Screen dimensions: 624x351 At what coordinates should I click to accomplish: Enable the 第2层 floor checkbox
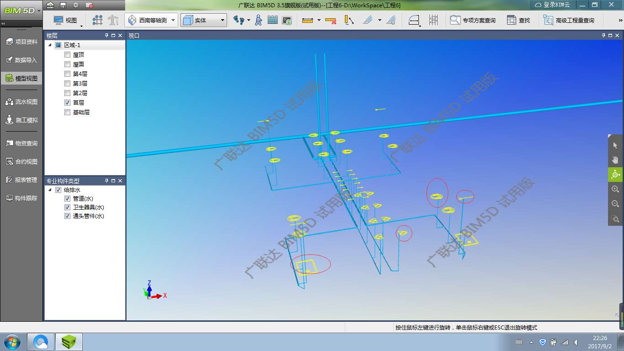pos(68,93)
